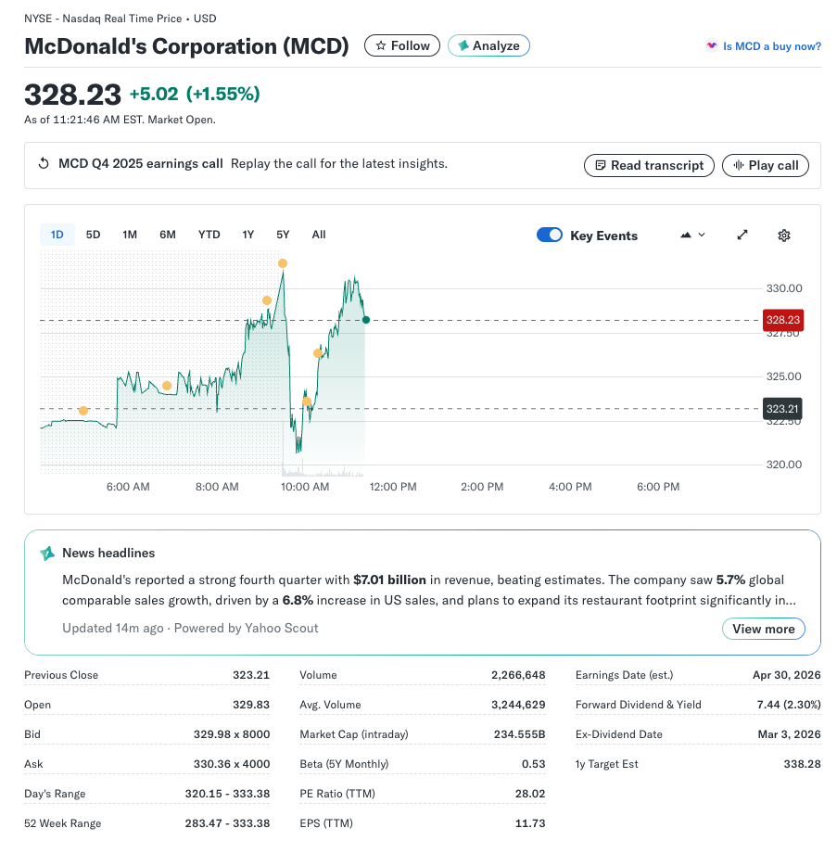This screenshot has height=841, width=837.
Task: Toggle the Key Events switch off
Action: (550, 236)
